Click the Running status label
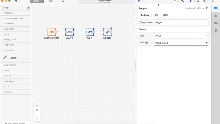 click(x=106, y=2)
